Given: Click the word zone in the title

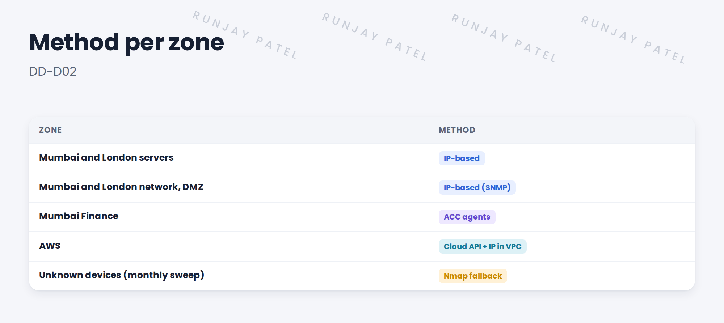Looking at the screenshot, I should pyautogui.click(x=197, y=43).
